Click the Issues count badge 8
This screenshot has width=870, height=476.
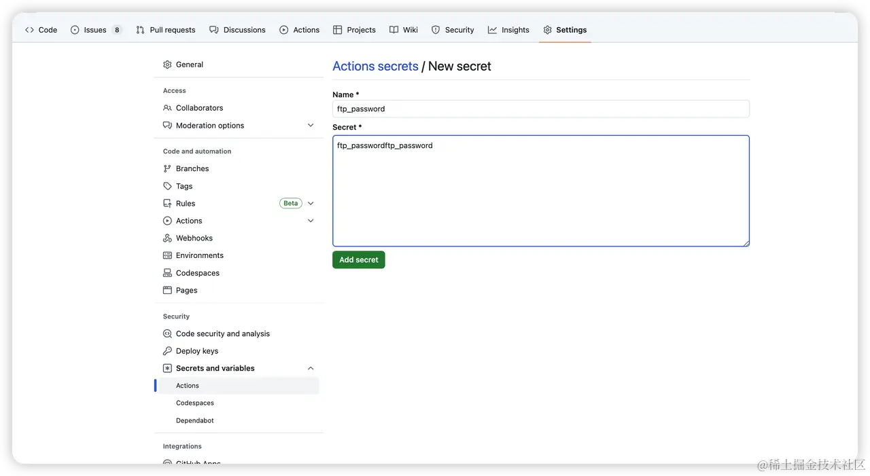click(x=117, y=30)
